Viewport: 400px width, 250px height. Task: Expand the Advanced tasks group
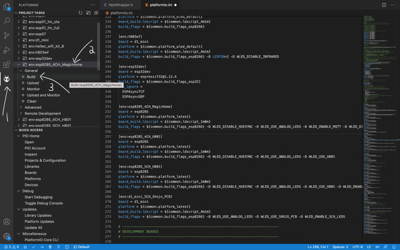21,107
